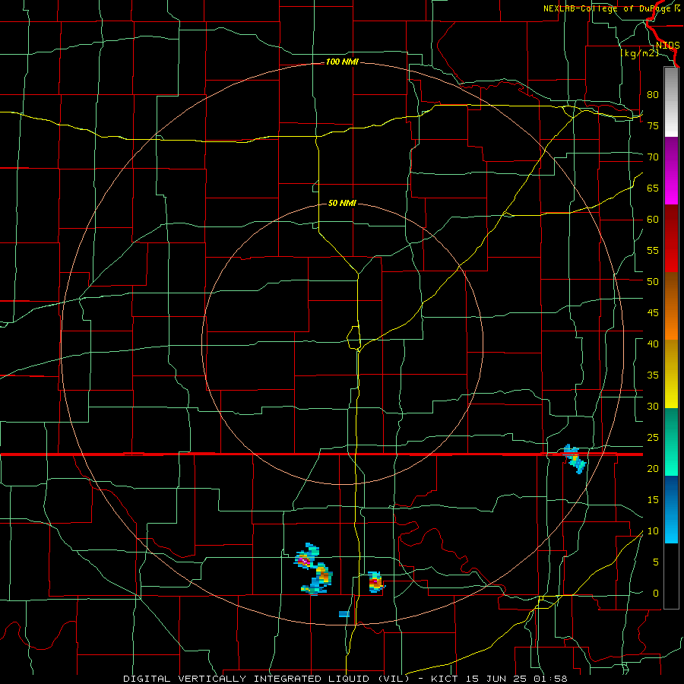
Task: Click the blue segment of color bar
Action: pos(671,509)
